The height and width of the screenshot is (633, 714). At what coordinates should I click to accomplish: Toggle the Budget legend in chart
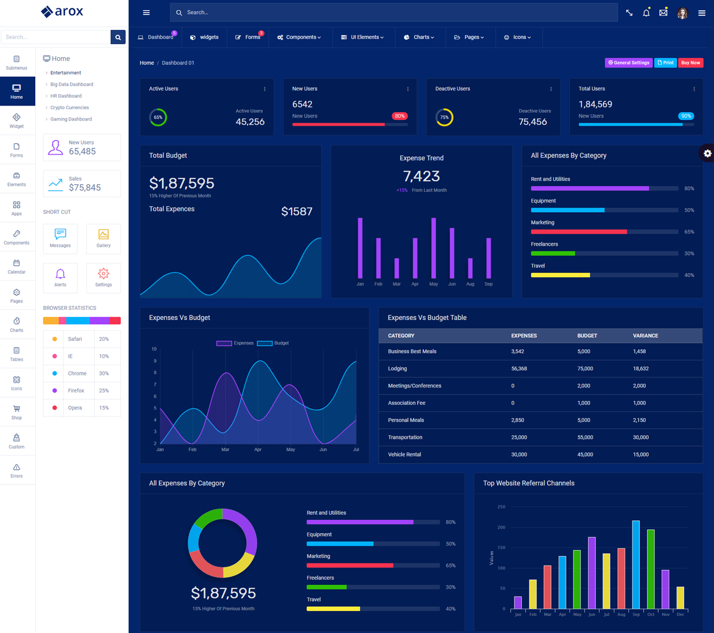[273, 343]
